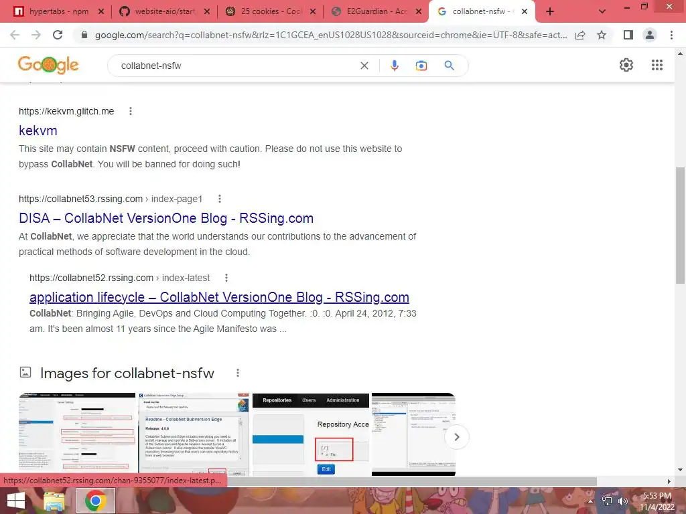The width and height of the screenshot is (686, 514).
Task: Bookmark this page with the star icon
Action: [602, 35]
